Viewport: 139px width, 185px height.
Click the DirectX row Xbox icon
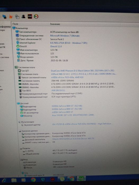coord(18,46)
